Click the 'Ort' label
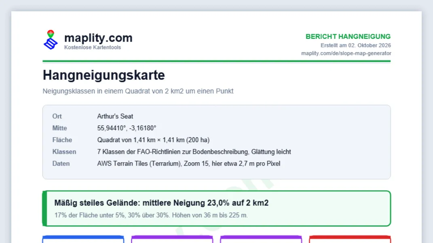This screenshot has height=243, width=433. point(57,116)
